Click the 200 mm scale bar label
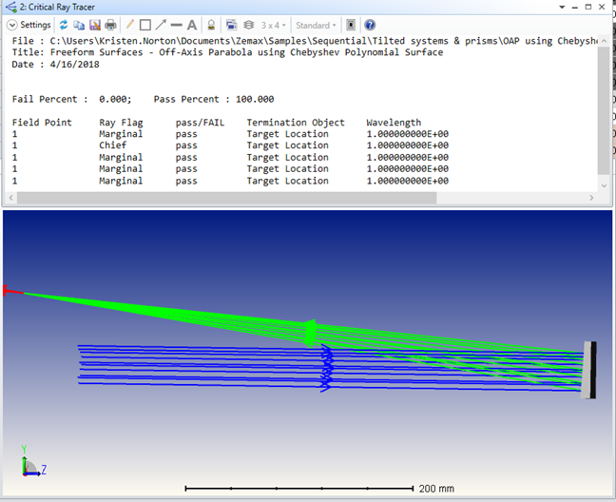Screen dimensions: 616x502 click(x=436, y=489)
